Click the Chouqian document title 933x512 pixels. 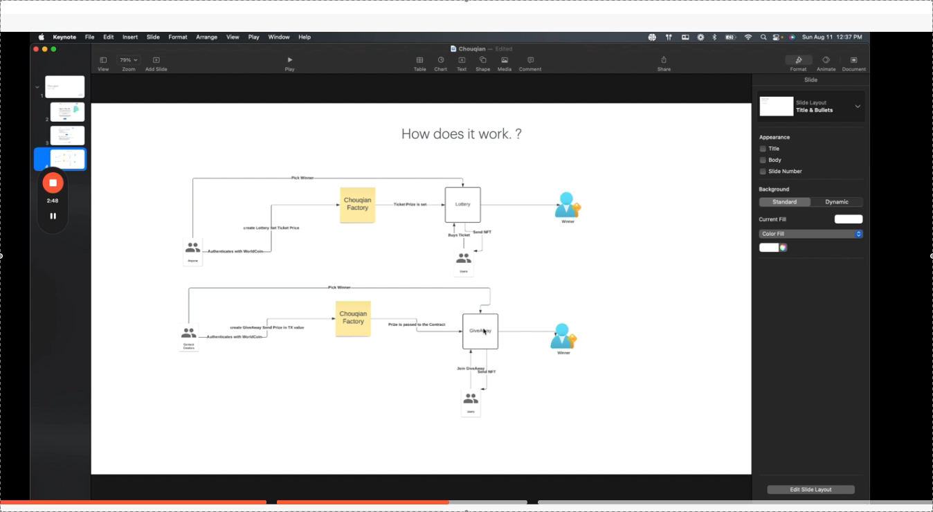472,49
